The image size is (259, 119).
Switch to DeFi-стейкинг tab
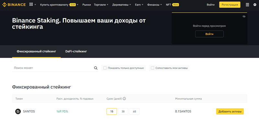click(x=76, y=51)
